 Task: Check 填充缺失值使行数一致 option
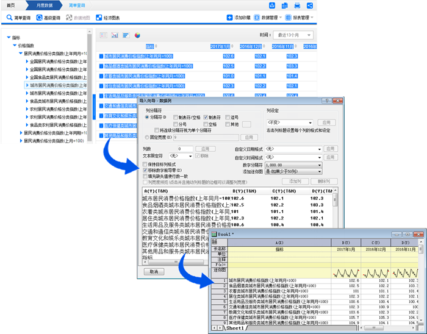click(x=145, y=176)
